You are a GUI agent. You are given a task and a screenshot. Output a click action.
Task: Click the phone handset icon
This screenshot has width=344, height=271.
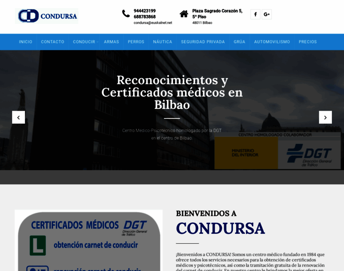[x=126, y=14]
